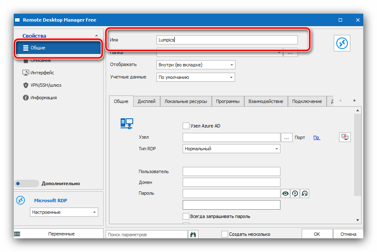Tick the Создать несколько checkbox
The width and height of the screenshot is (377, 252).
(225, 234)
